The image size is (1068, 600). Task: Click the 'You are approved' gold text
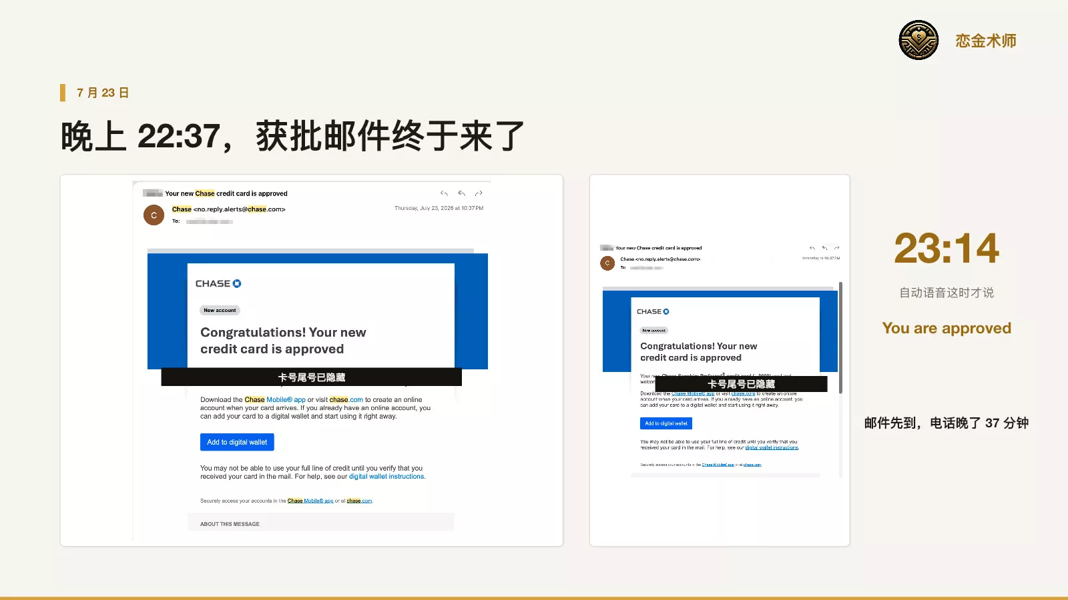(x=947, y=328)
